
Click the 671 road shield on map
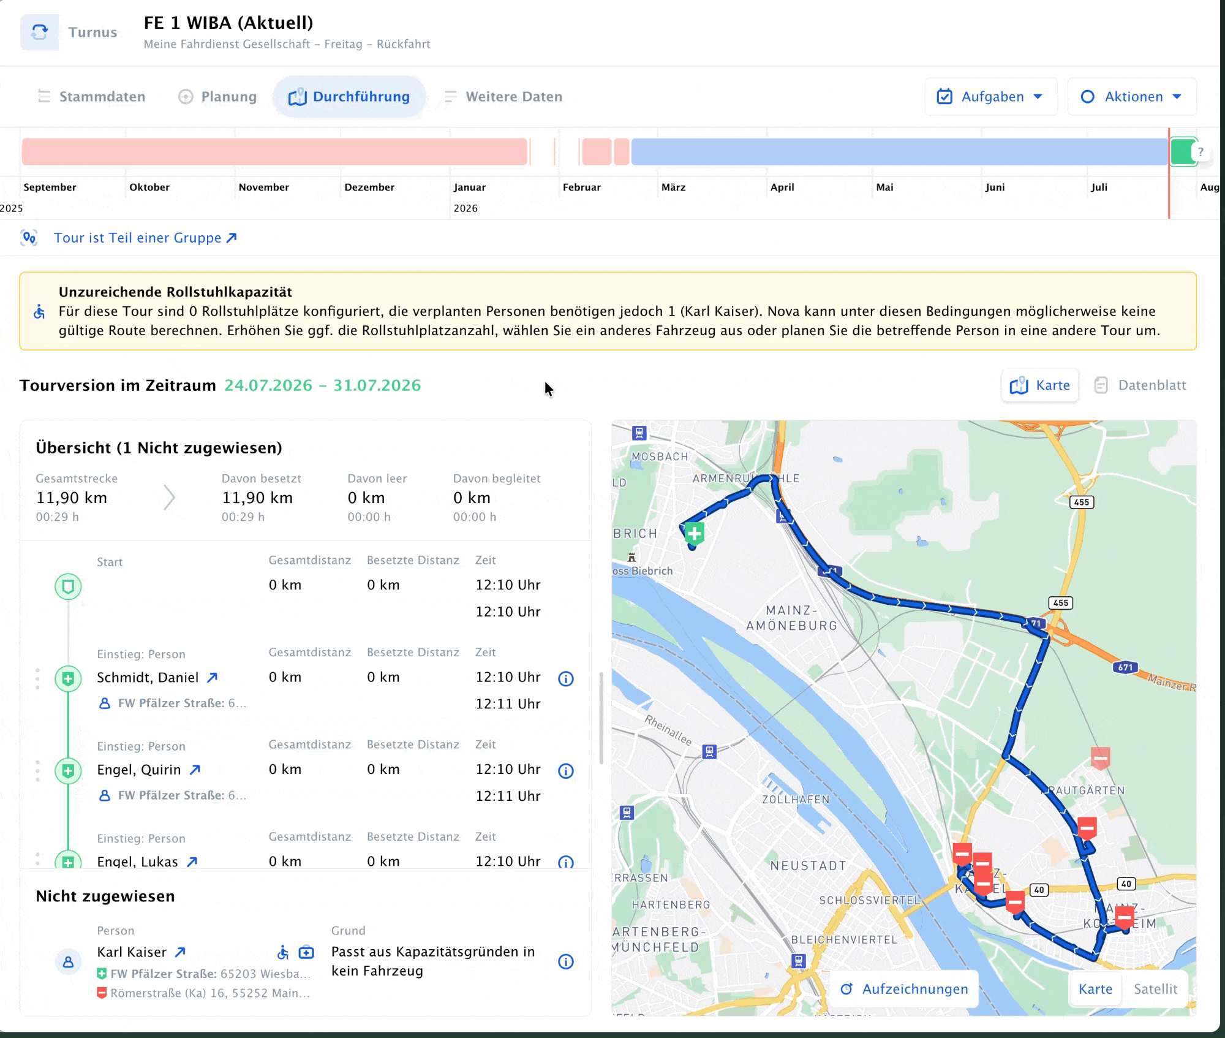[x=1125, y=667]
